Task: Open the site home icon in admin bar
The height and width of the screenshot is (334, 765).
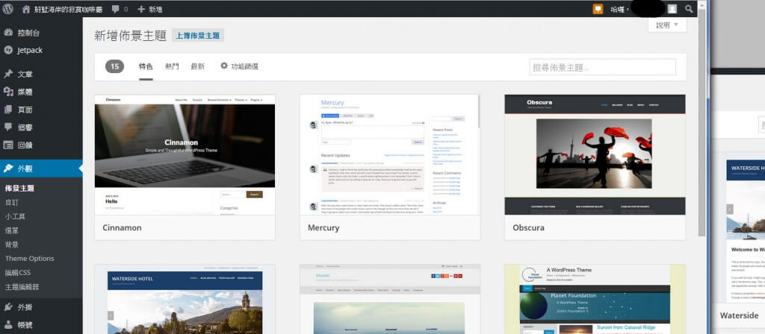Action: coord(27,9)
